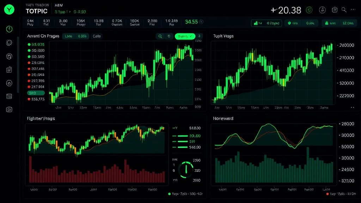
Task: Toggle red legend dot below Noreweid chart
Action: (x=328, y=194)
